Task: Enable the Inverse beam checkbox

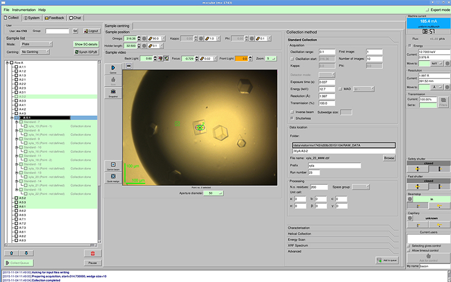Action: click(x=291, y=112)
